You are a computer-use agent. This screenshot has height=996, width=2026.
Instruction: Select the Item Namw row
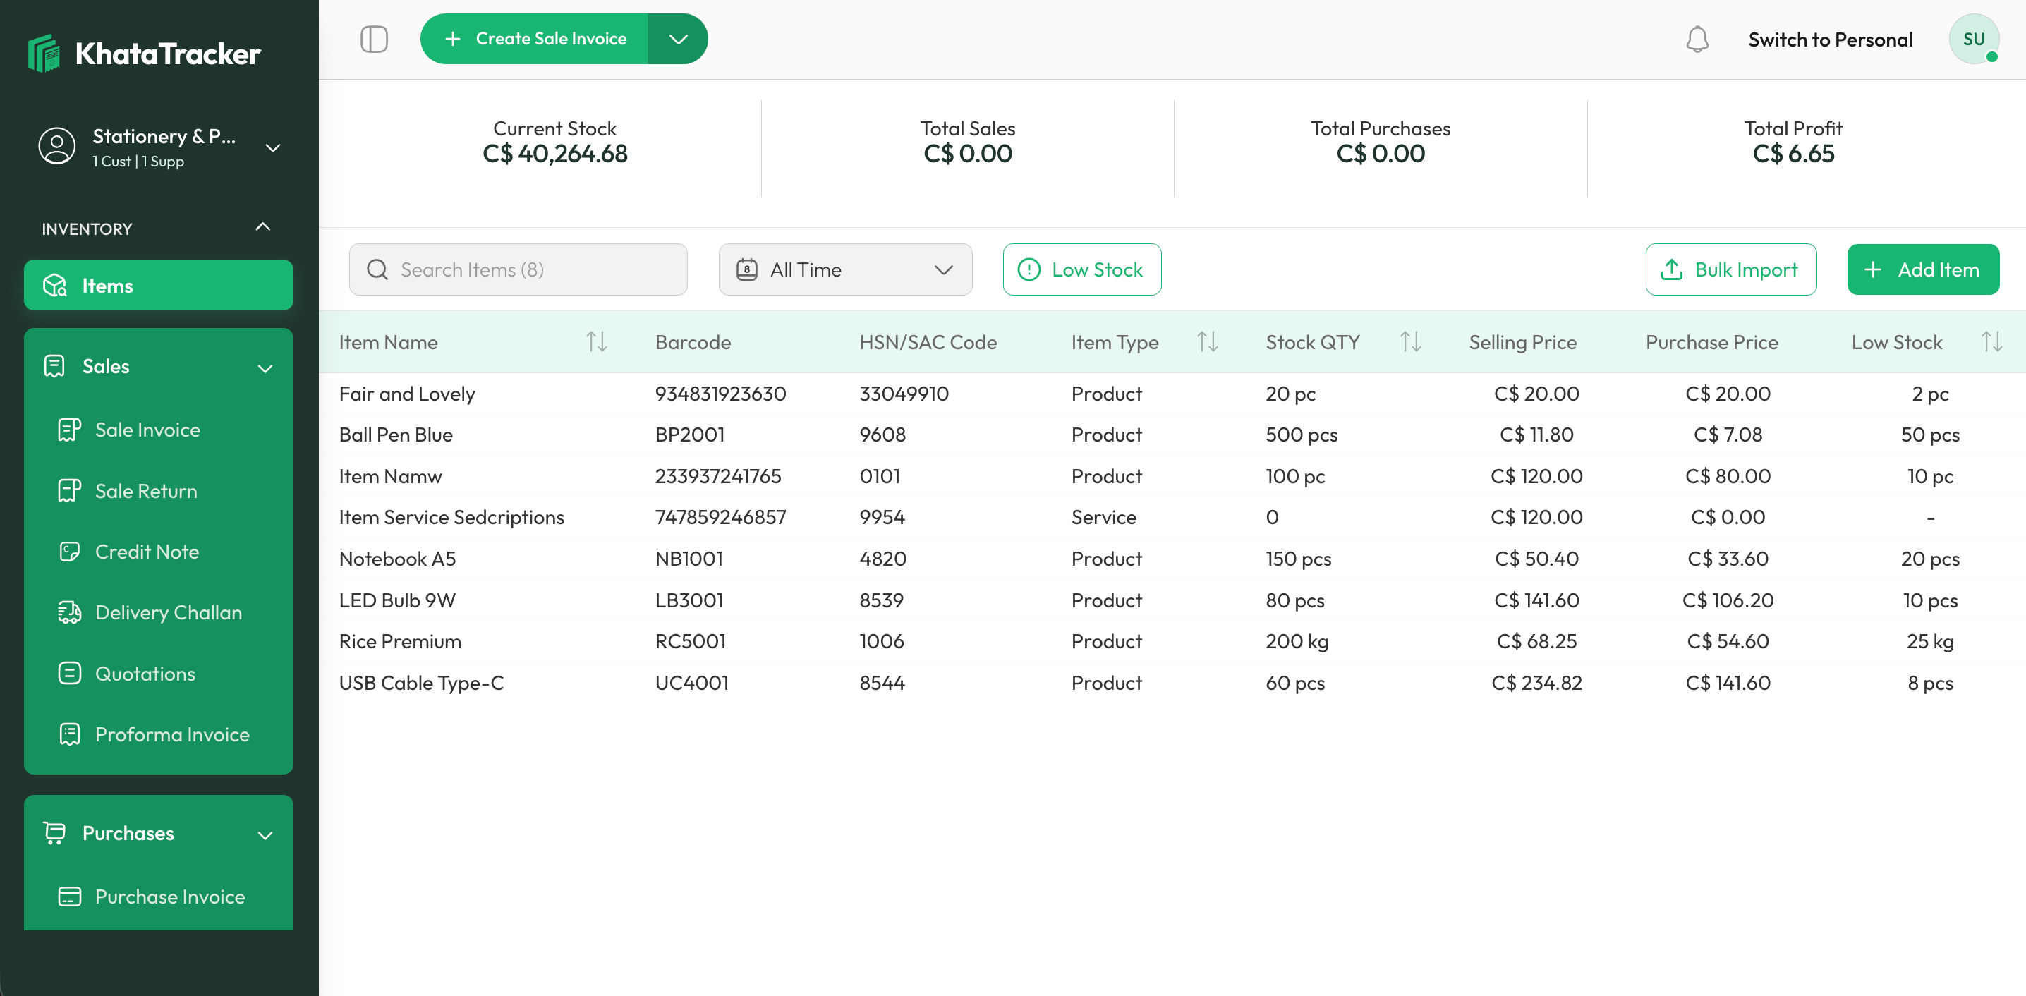[1172, 476]
